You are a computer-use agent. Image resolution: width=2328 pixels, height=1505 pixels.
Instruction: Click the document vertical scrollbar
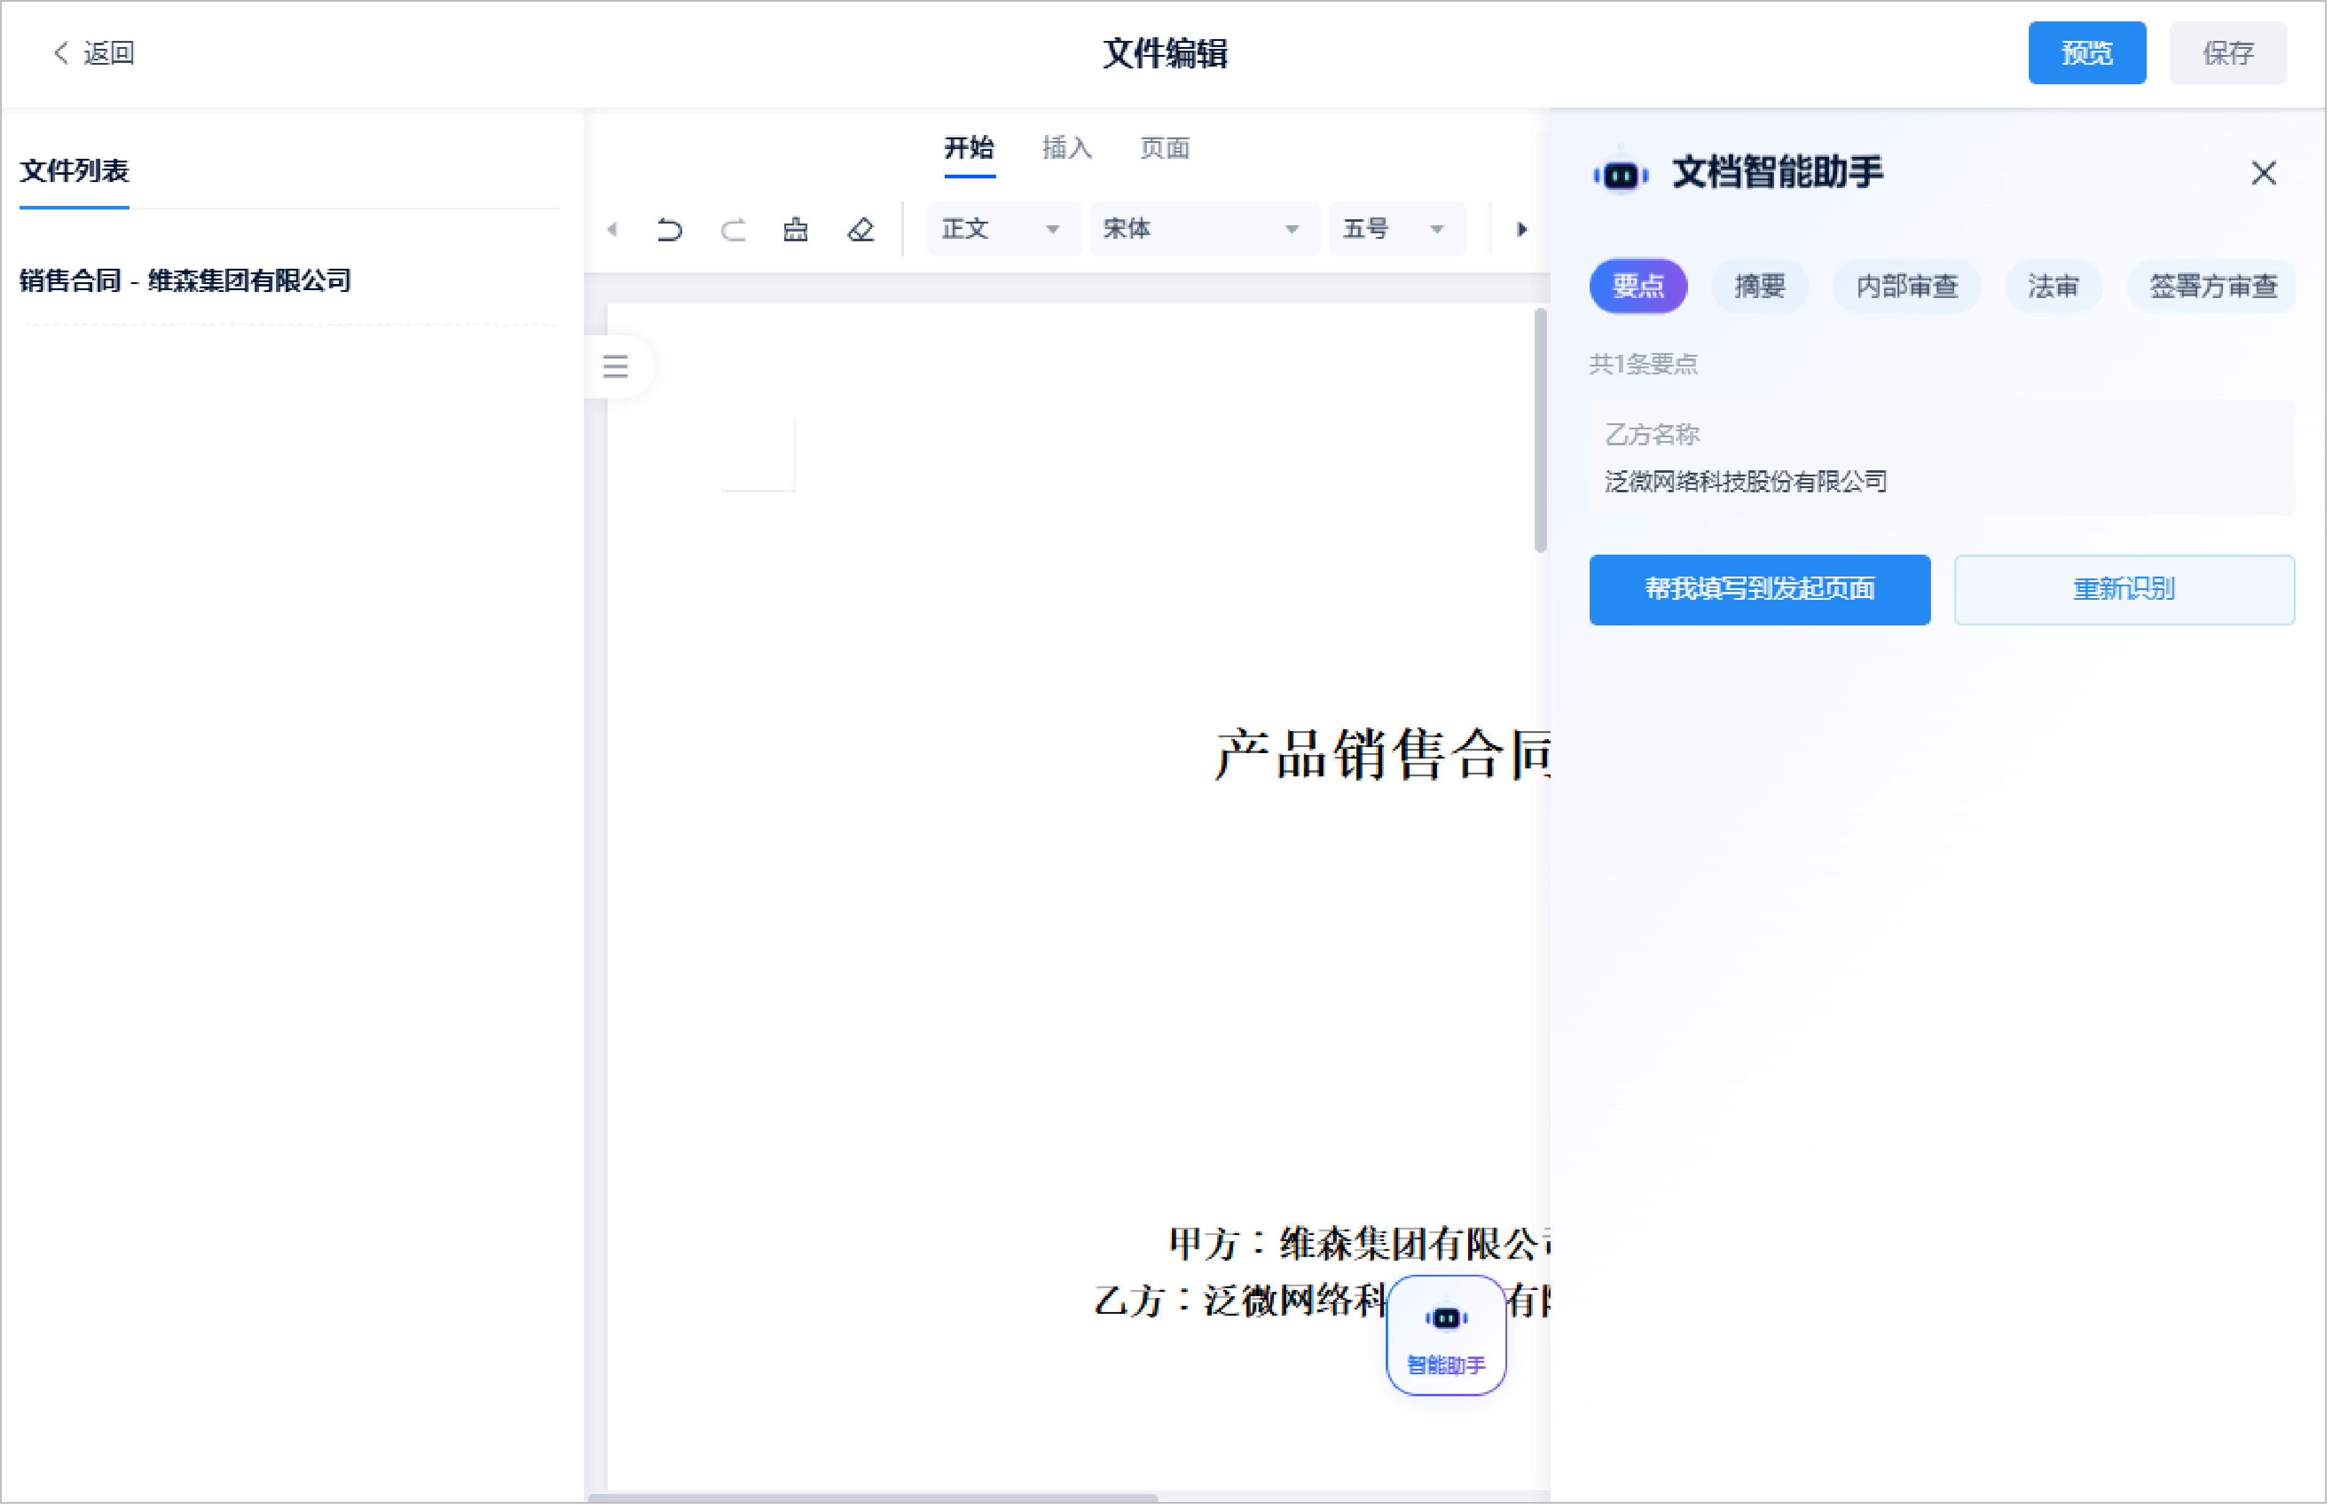(1540, 430)
